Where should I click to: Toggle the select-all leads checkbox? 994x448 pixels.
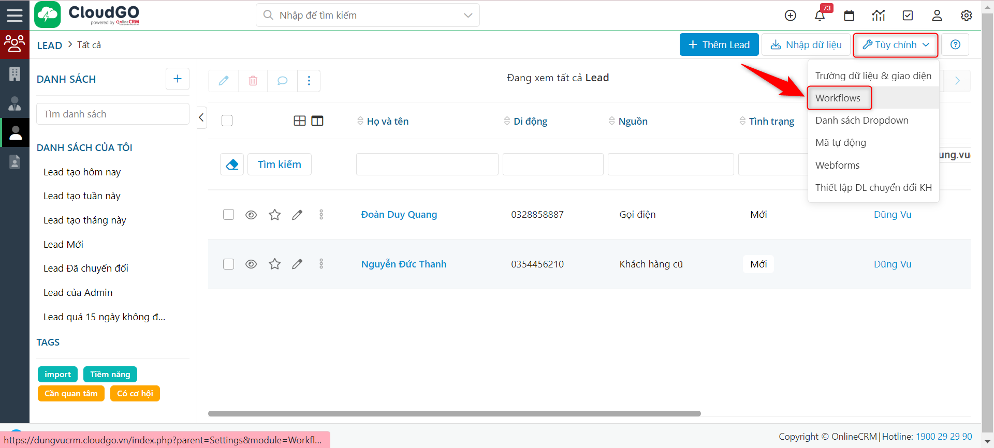(227, 121)
